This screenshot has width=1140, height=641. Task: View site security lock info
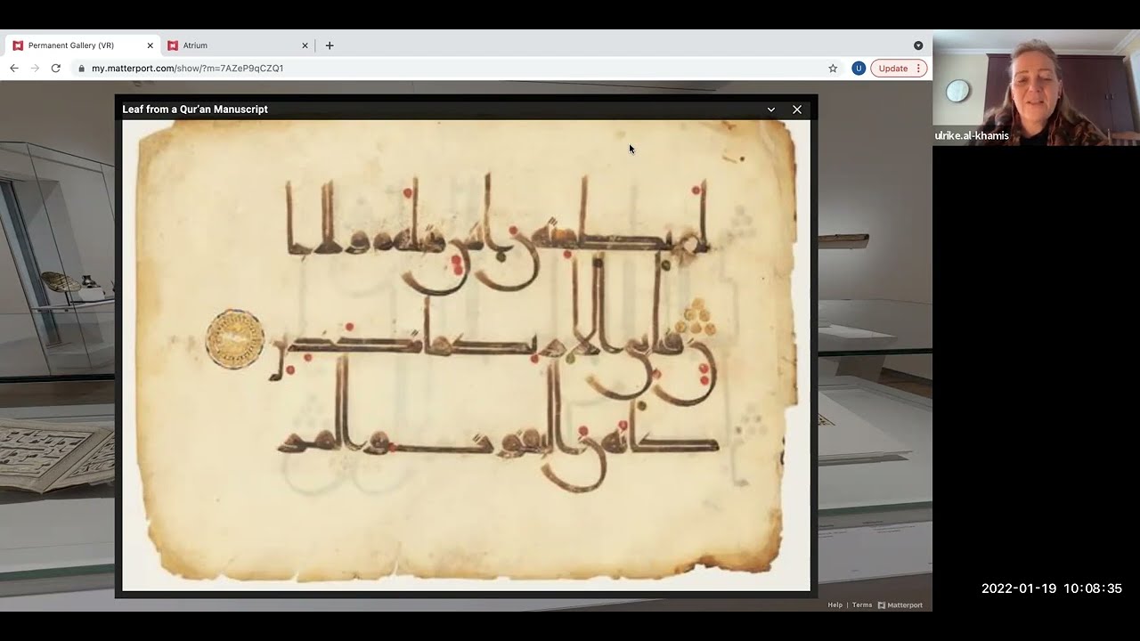click(82, 69)
